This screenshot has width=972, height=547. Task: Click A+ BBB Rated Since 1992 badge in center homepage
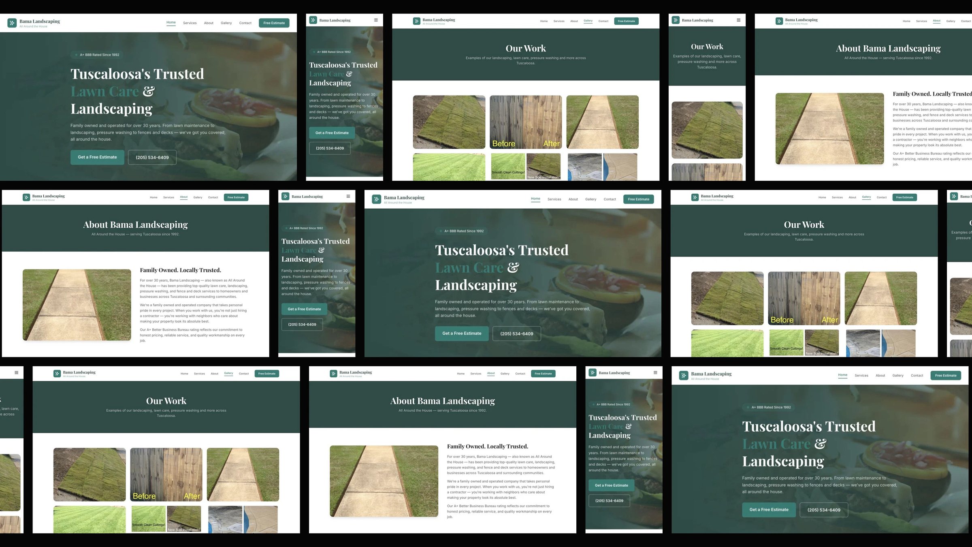[462, 231]
